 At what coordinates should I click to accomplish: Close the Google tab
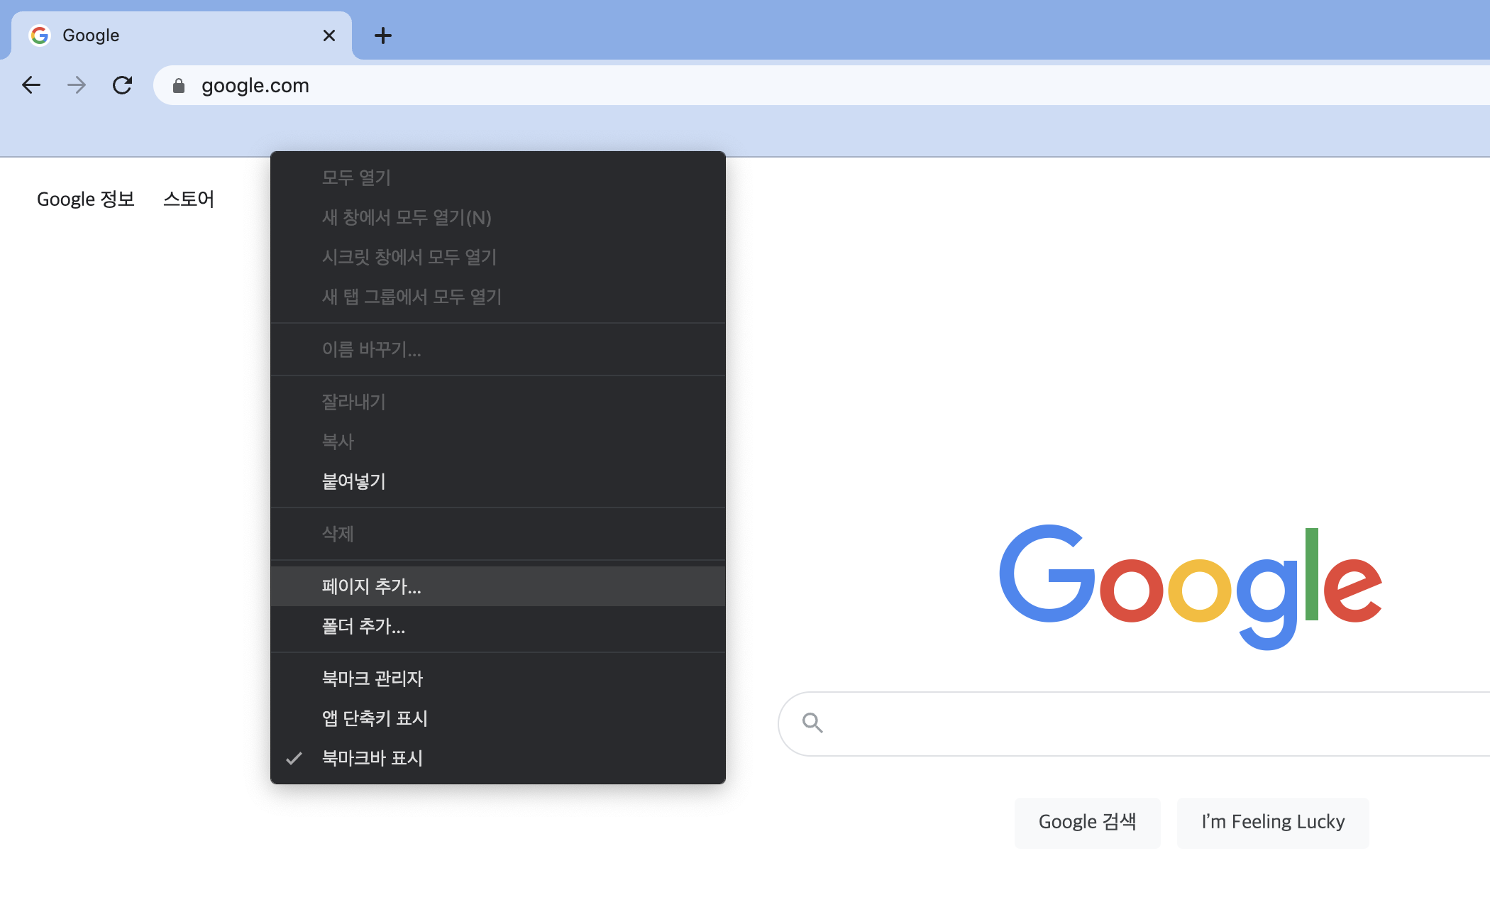pos(329,35)
